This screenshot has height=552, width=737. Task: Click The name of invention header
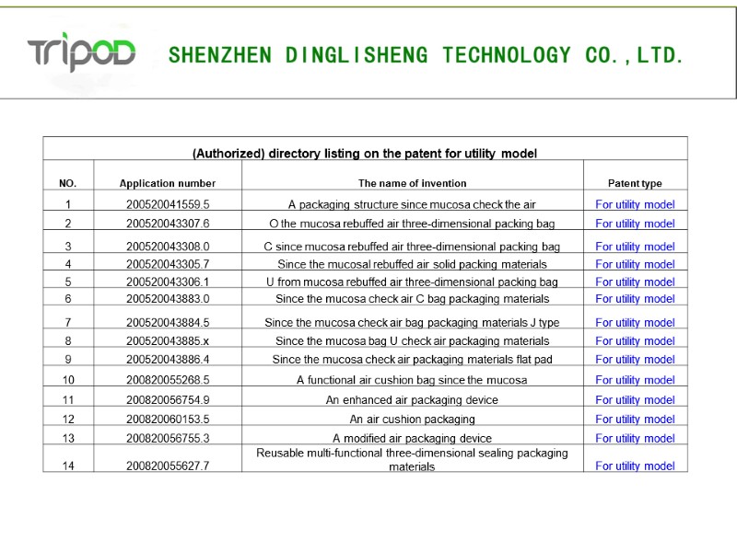(x=412, y=183)
